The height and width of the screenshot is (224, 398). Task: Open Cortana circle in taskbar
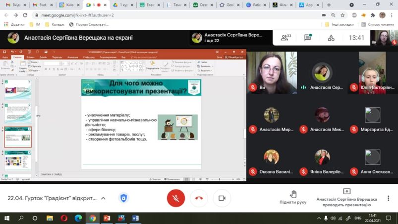pyautogui.click(x=35, y=218)
